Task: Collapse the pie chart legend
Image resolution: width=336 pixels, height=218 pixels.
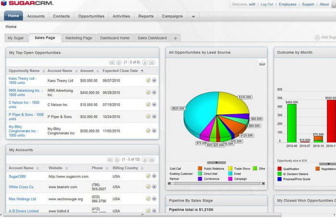Action: point(216,163)
